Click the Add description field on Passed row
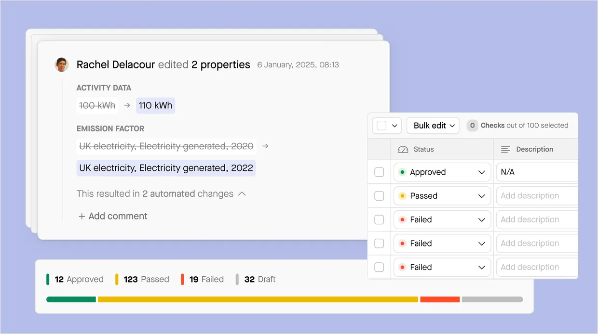Image resolution: width=598 pixels, height=334 pixels. pyautogui.click(x=535, y=196)
